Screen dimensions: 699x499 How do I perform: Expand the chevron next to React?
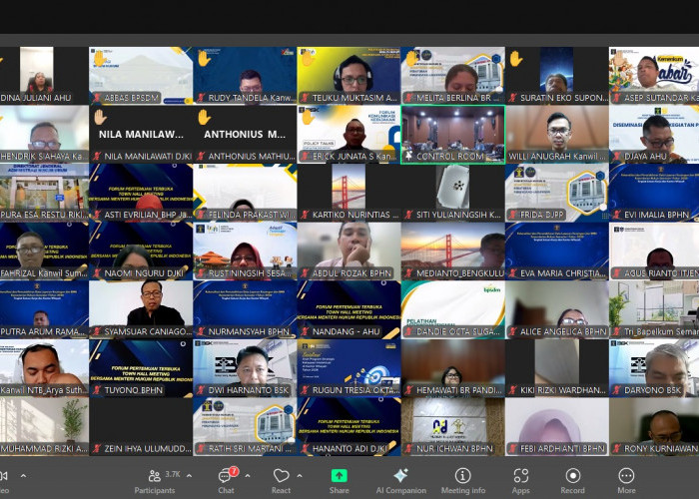[x=300, y=475]
